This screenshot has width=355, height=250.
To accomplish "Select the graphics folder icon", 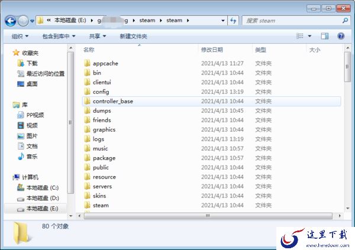I will (x=87, y=129).
